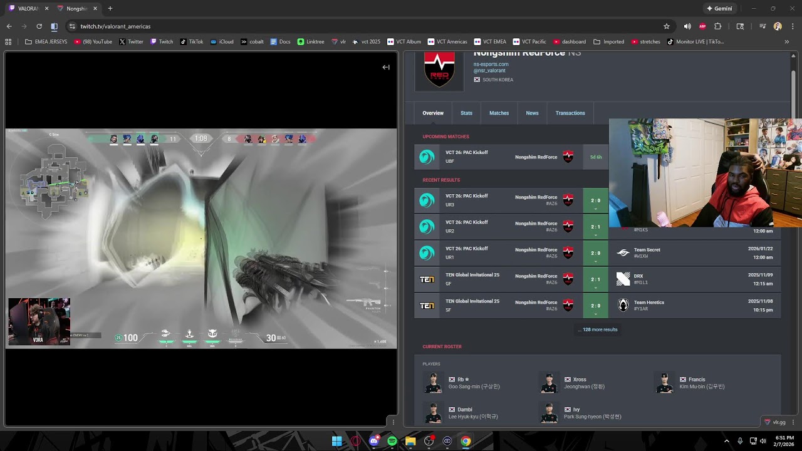Select the News tab
This screenshot has height=451, width=802.
coord(532,113)
